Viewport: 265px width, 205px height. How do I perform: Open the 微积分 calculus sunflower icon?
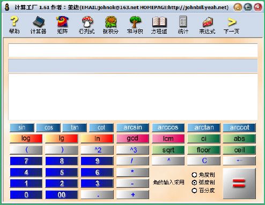(x=111, y=25)
